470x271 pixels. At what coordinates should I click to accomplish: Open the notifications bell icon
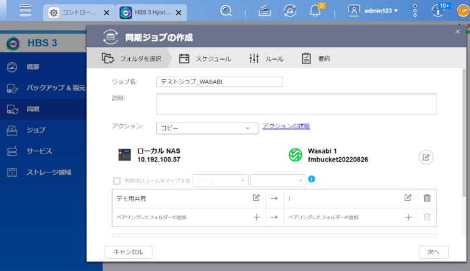[x=316, y=11]
